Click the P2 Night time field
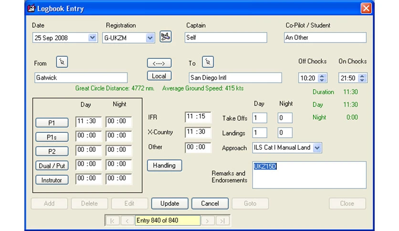The height and width of the screenshot is (231, 399). click(x=118, y=150)
